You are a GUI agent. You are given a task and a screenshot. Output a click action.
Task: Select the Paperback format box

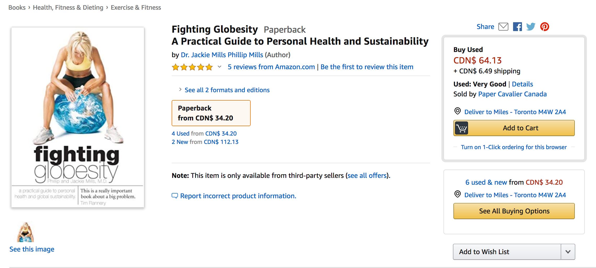pyautogui.click(x=211, y=113)
